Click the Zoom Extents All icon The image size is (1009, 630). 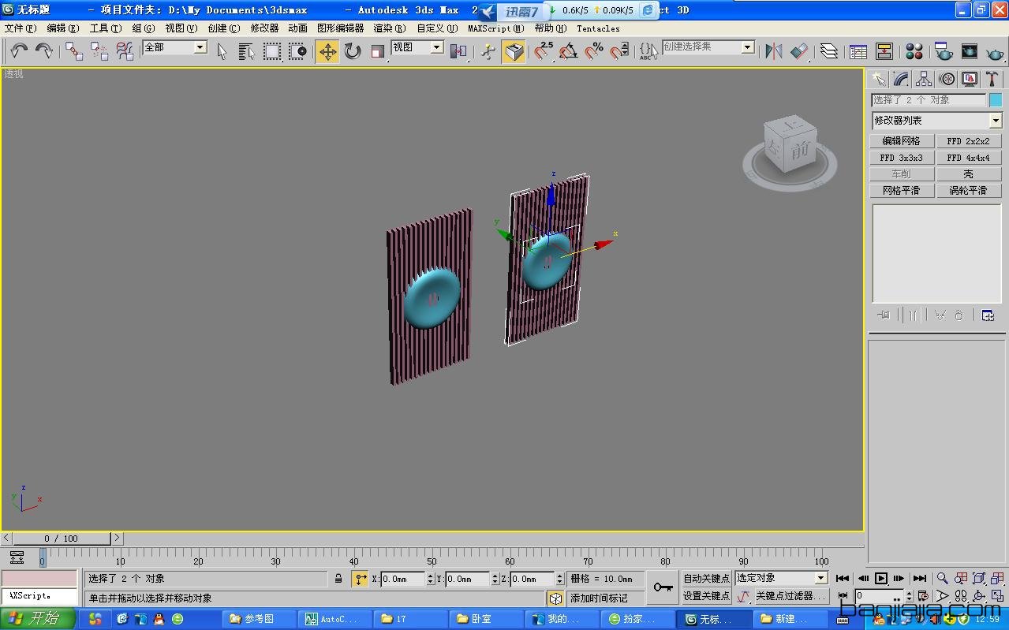point(997,579)
